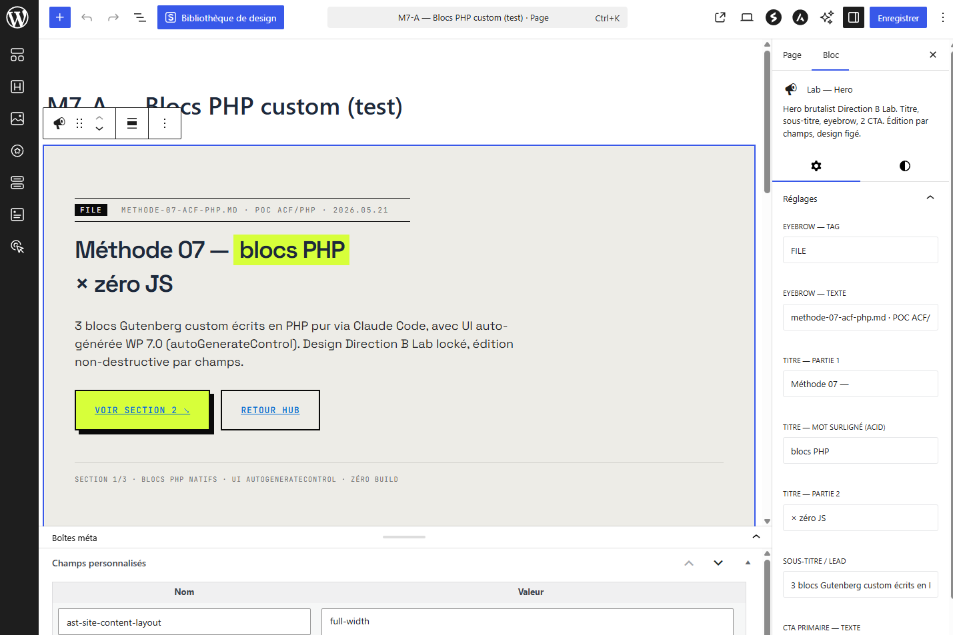Open the document overview list view

(x=140, y=17)
